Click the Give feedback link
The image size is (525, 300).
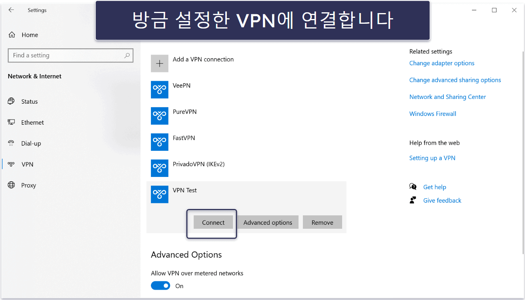tap(442, 201)
